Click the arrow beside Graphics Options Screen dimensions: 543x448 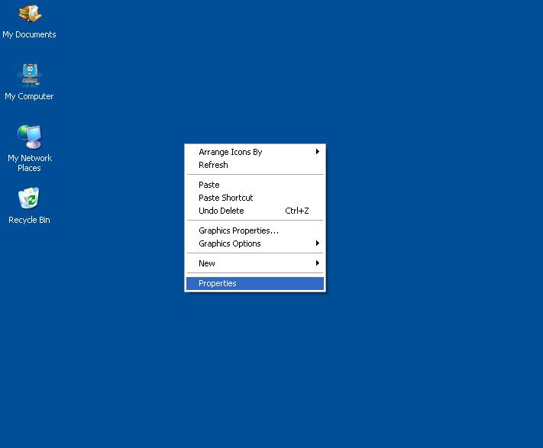[317, 243]
